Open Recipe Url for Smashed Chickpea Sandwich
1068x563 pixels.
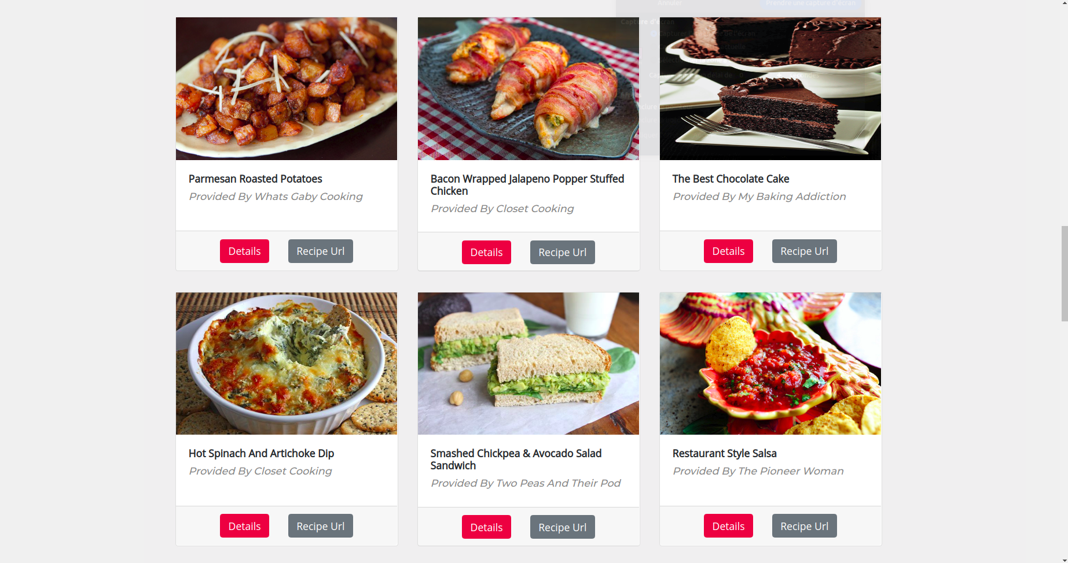click(x=563, y=527)
